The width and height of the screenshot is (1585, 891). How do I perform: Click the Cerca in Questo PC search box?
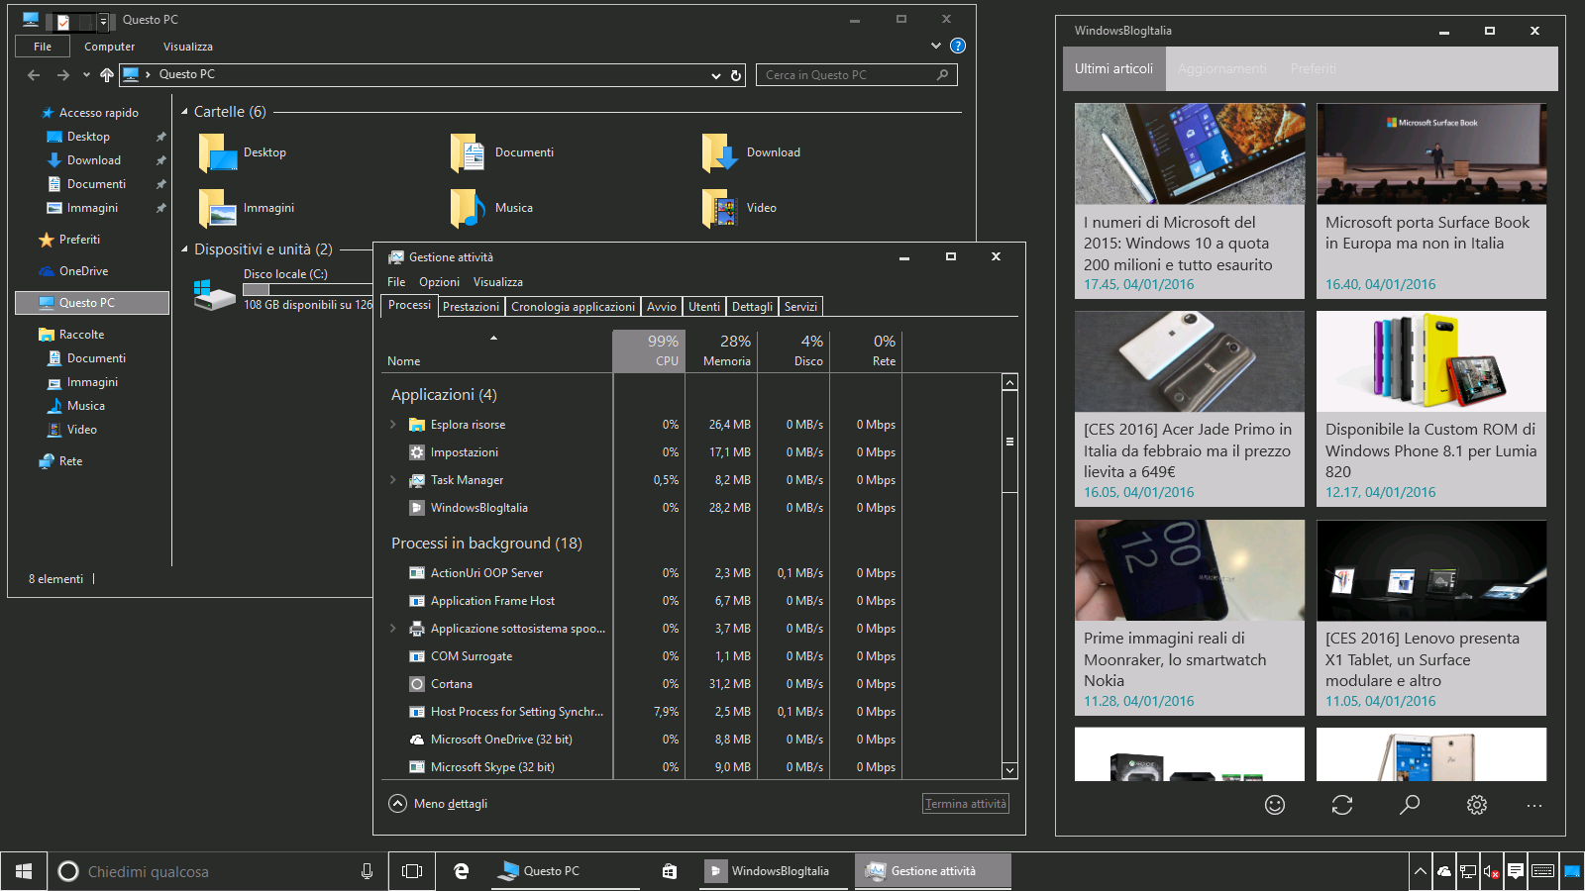[857, 75]
